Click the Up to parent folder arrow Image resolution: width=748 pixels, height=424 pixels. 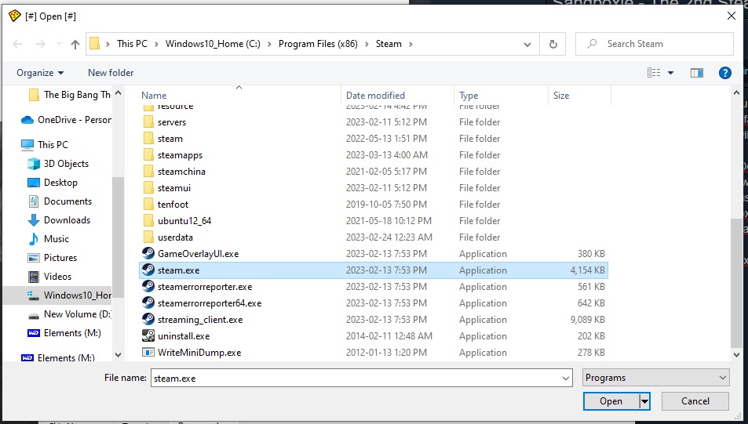(x=75, y=44)
